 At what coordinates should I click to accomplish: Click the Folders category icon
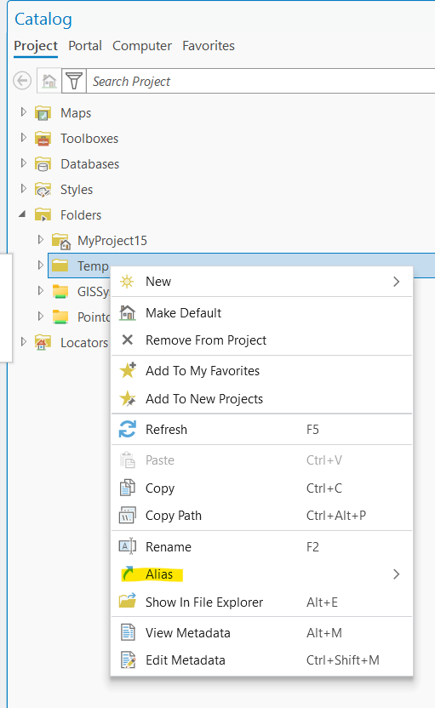click(x=43, y=215)
